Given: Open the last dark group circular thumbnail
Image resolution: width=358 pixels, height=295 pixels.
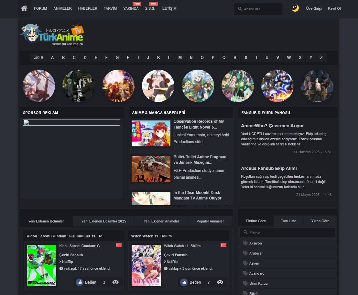Looking at the screenshot, I should pyautogui.click(x=317, y=86).
